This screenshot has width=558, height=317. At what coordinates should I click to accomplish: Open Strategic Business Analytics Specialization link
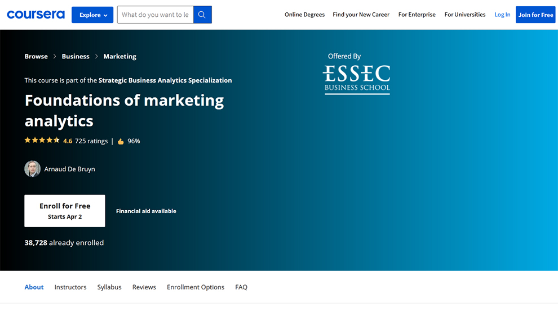(x=165, y=80)
